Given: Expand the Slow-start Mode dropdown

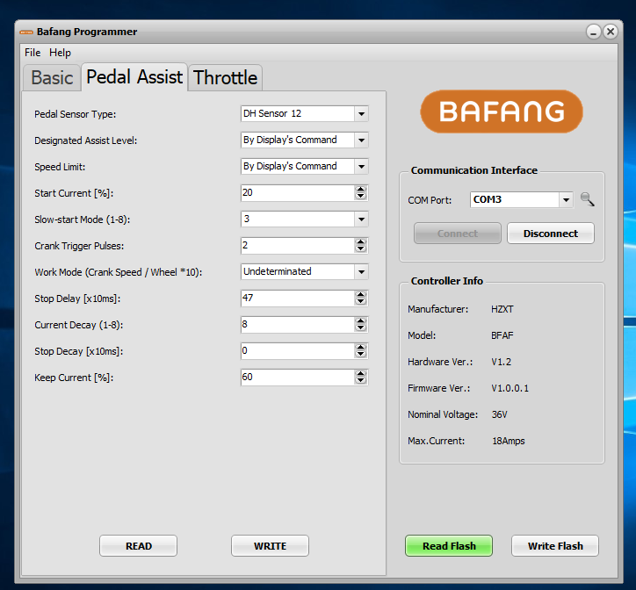Looking at the screenshot, I should pyautogui.click(x=361, y=219).
